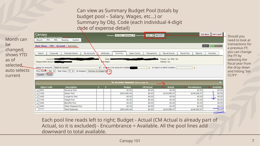This screenshot has width=260, height=146.
Task: Click the Available column header
Action: point(217,87)
